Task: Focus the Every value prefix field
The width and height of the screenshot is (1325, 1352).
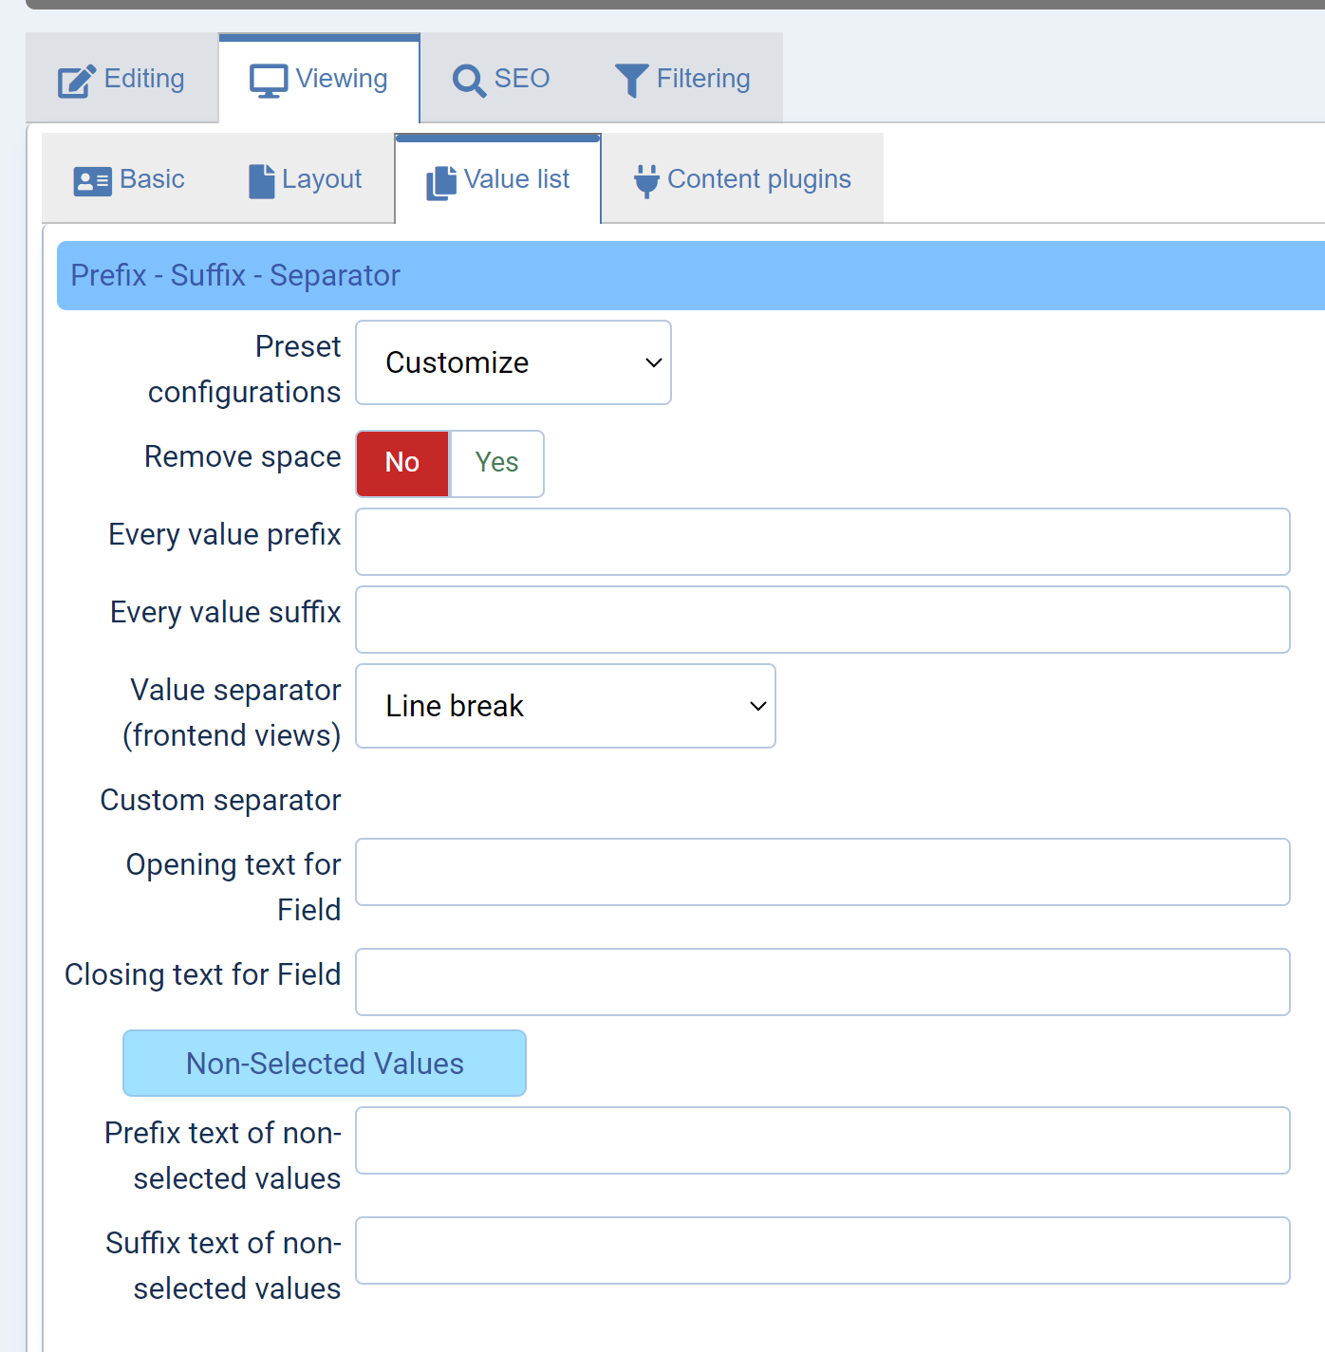Action: point(823,542)
